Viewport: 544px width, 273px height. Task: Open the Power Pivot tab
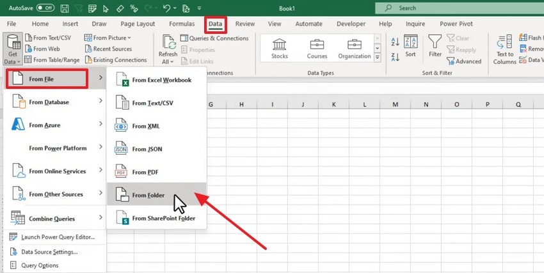coord(456,24)
